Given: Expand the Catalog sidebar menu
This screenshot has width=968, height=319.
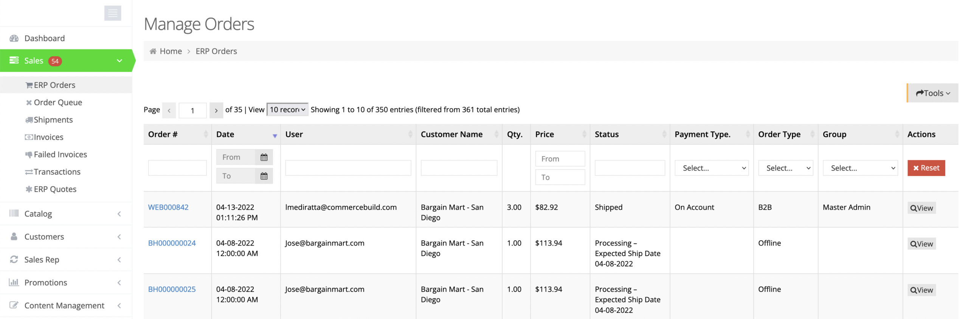Looking at the screenshot, I should tap(66, 214).
